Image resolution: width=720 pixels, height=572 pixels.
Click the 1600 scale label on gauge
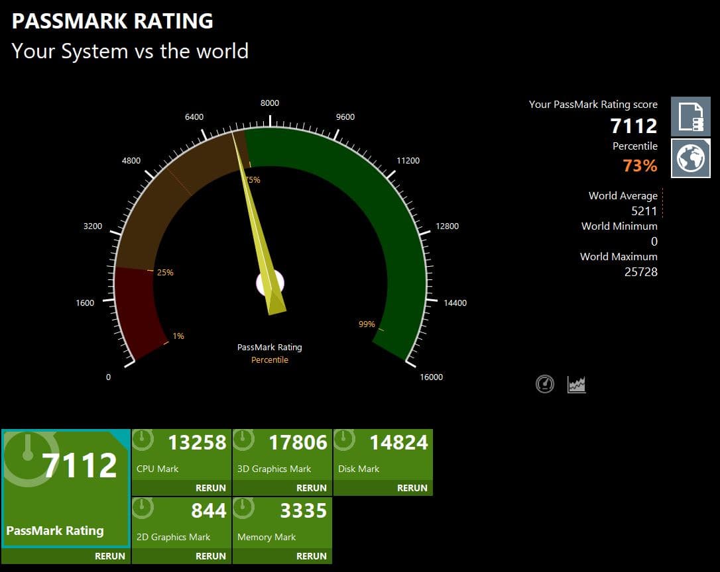(x=85, y=303)
